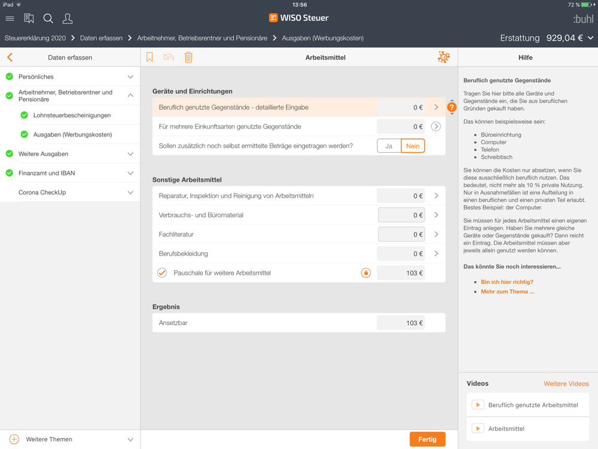Open Ausgaben (Werbungskosten) in the sidebar

(72, 134)
